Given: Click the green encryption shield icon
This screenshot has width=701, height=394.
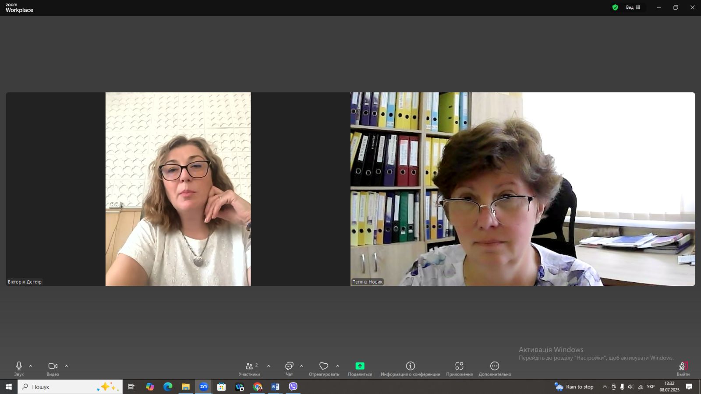Looking at the screenshot, I should [615, 7].
